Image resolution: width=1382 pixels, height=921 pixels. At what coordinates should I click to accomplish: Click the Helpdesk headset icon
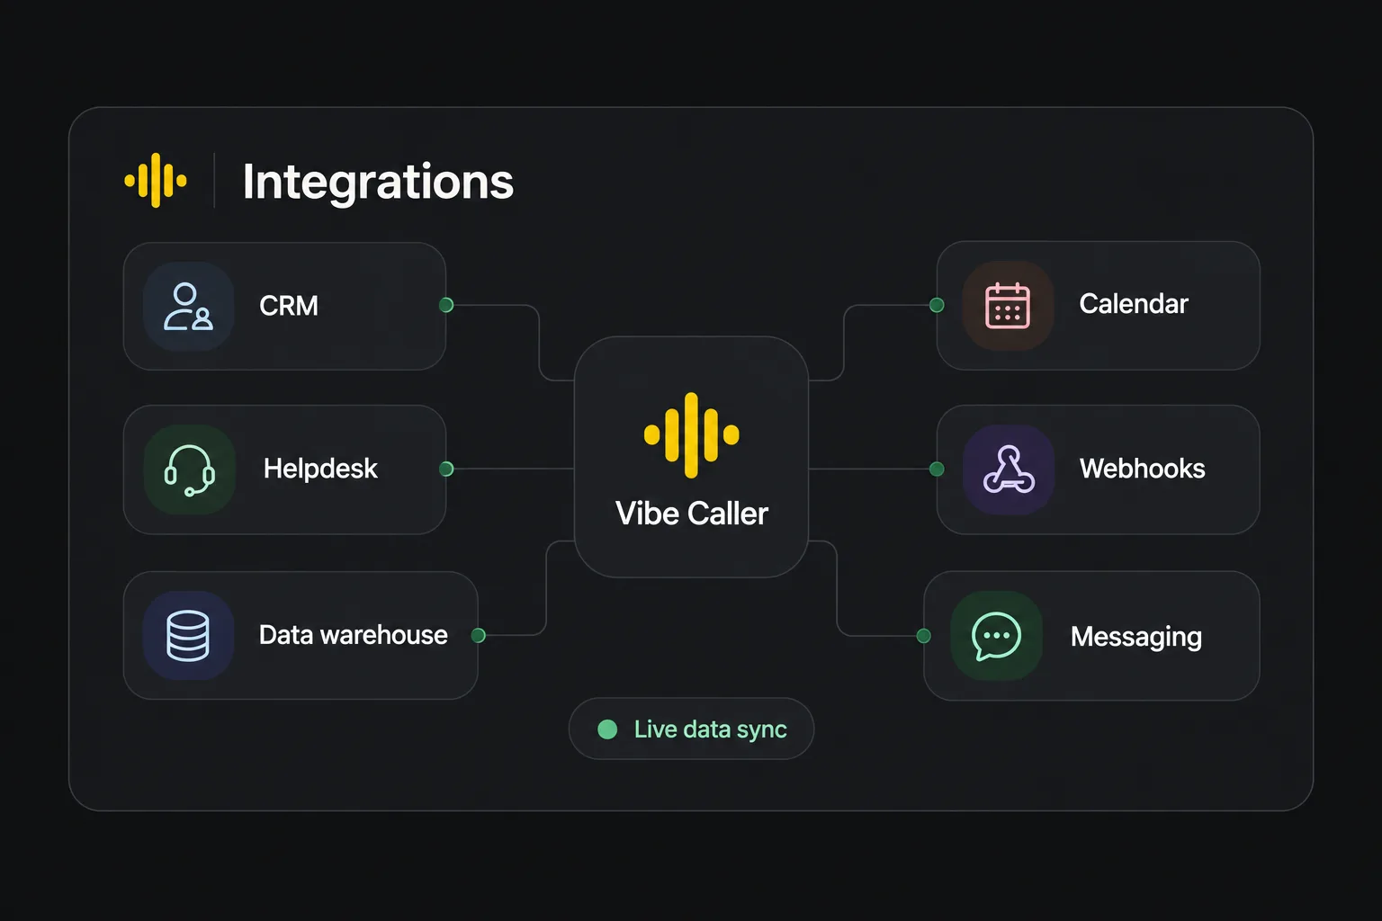[x=189, y=469]
